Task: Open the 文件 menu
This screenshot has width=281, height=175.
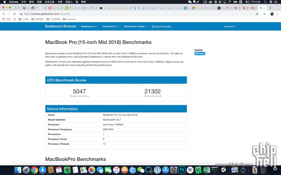Action: [24, 2]
